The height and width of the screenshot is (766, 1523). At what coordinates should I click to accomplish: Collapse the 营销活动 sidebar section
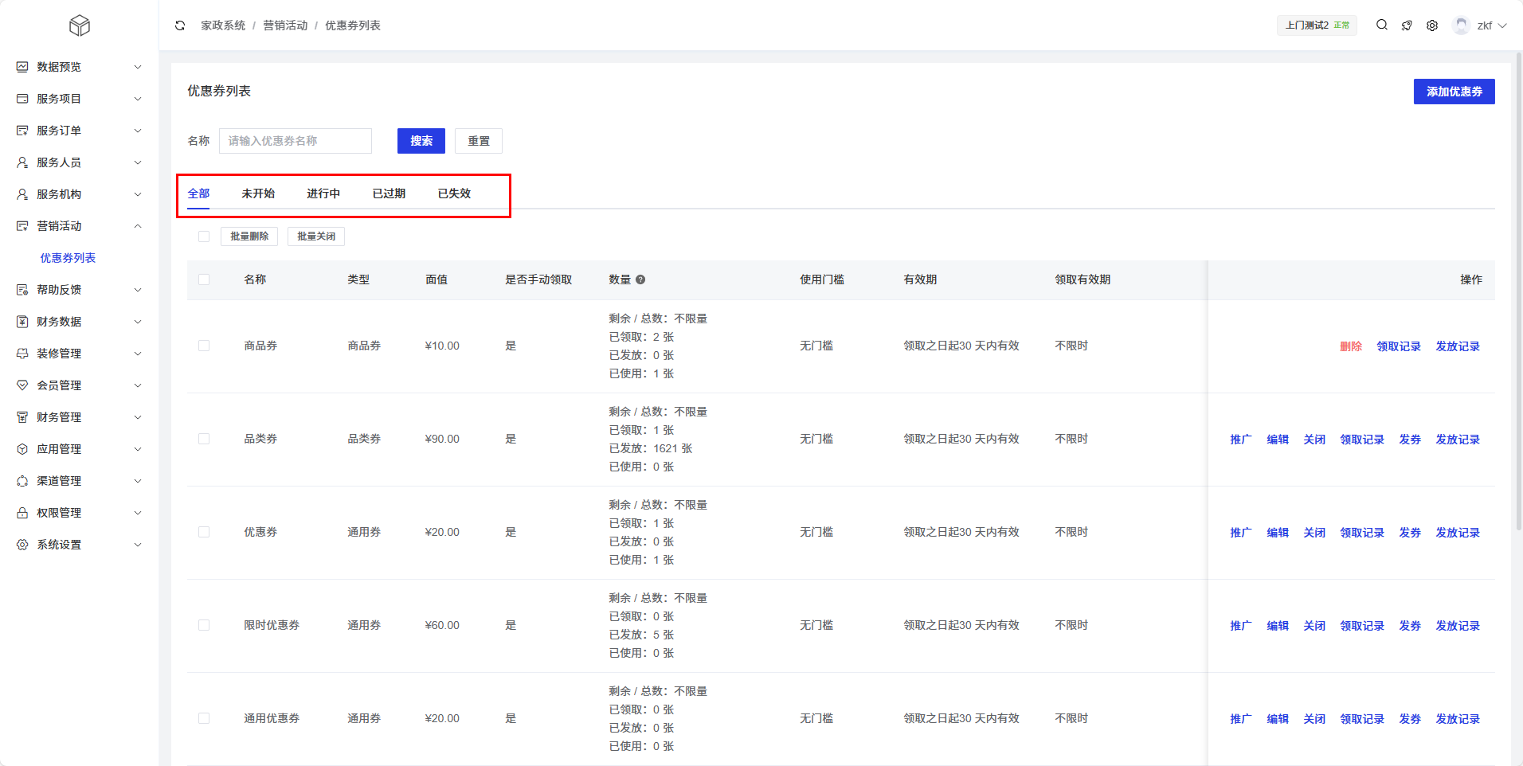[x=80, y=226]
